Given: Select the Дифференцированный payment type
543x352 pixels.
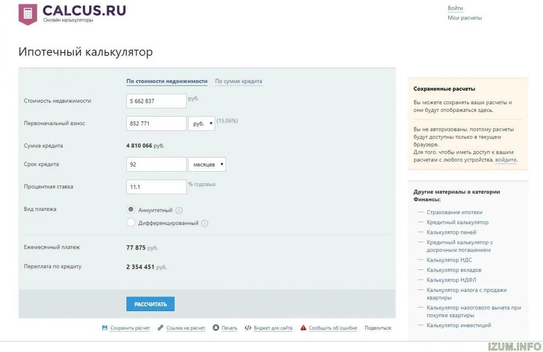Looking at the screenshot, I should [131, 222].
